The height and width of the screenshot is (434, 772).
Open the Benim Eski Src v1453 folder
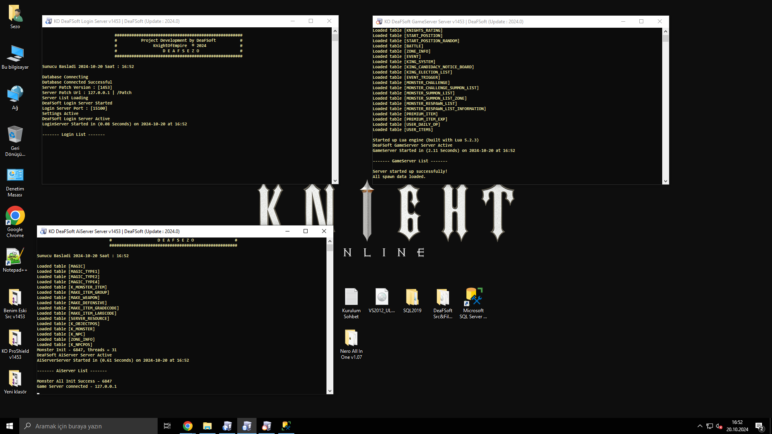[15, 298]
